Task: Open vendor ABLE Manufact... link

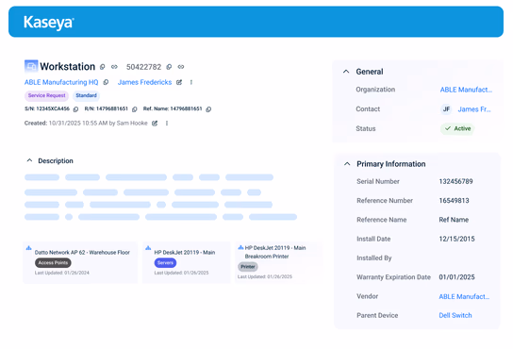Action: pyautogui.click(x=464, y=296)
